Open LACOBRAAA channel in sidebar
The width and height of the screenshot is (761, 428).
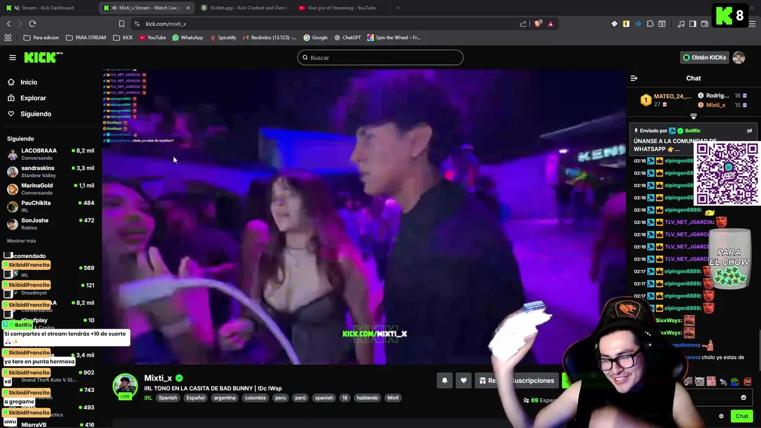(51, 155)
